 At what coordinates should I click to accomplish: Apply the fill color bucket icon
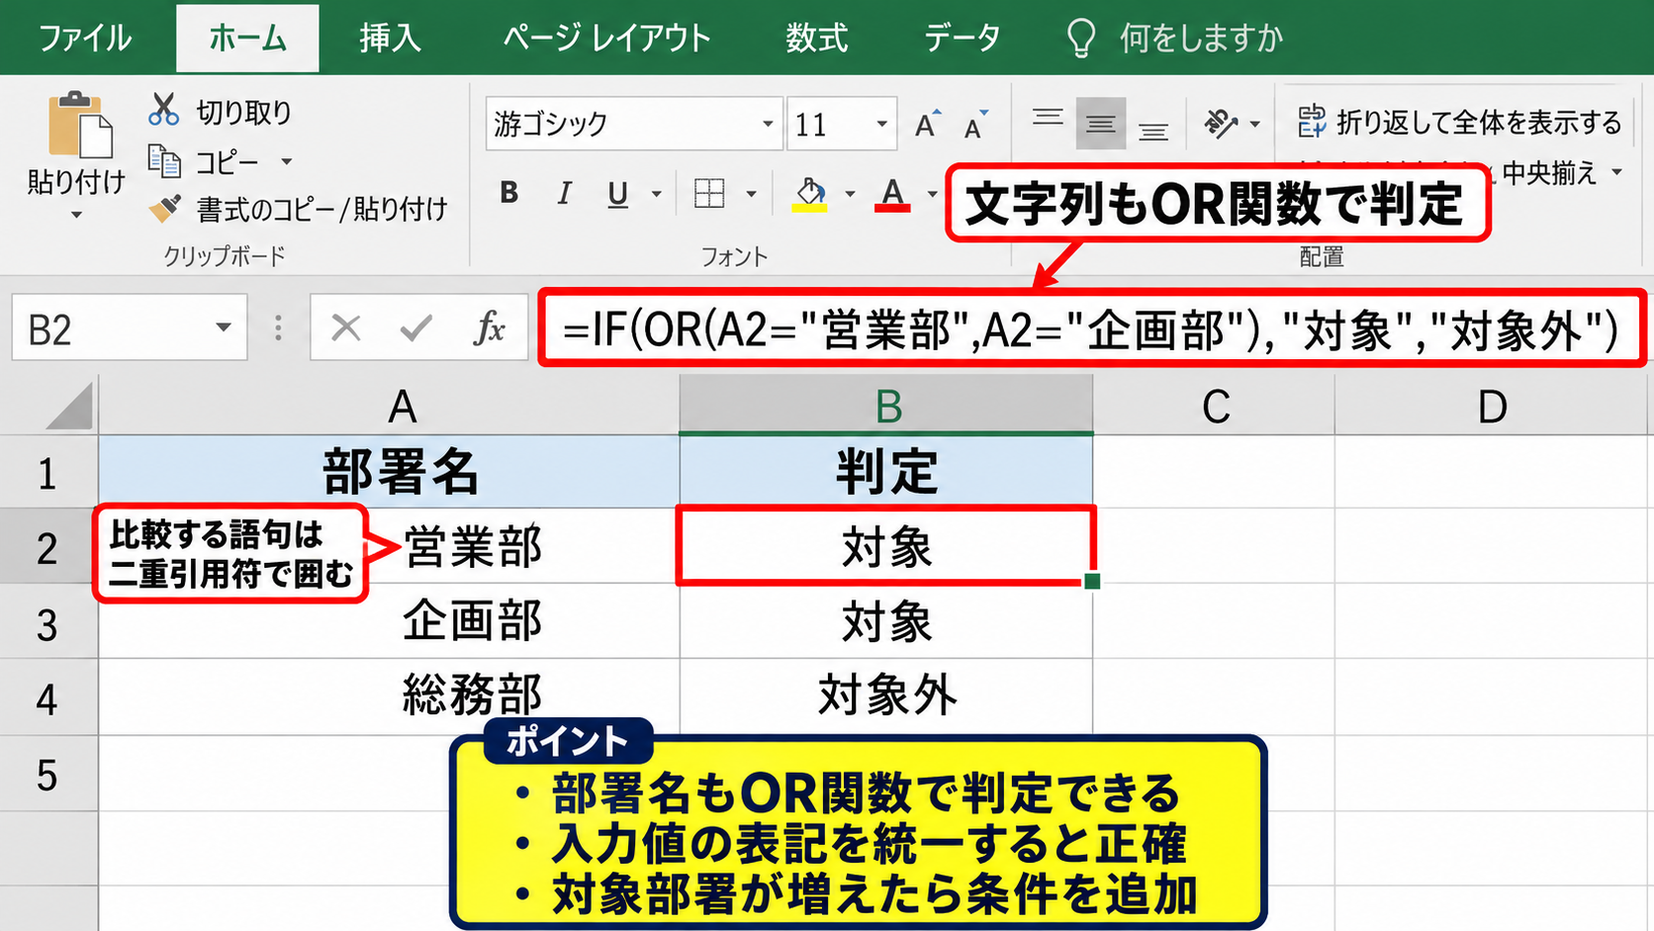(810, 194)
